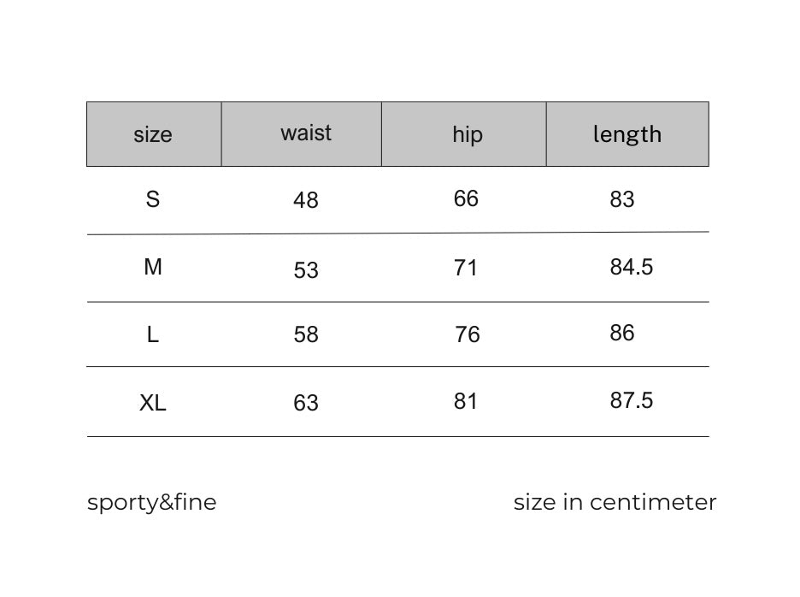
Task: Click the 'hip' column header
Action: [x=467, y=134]
